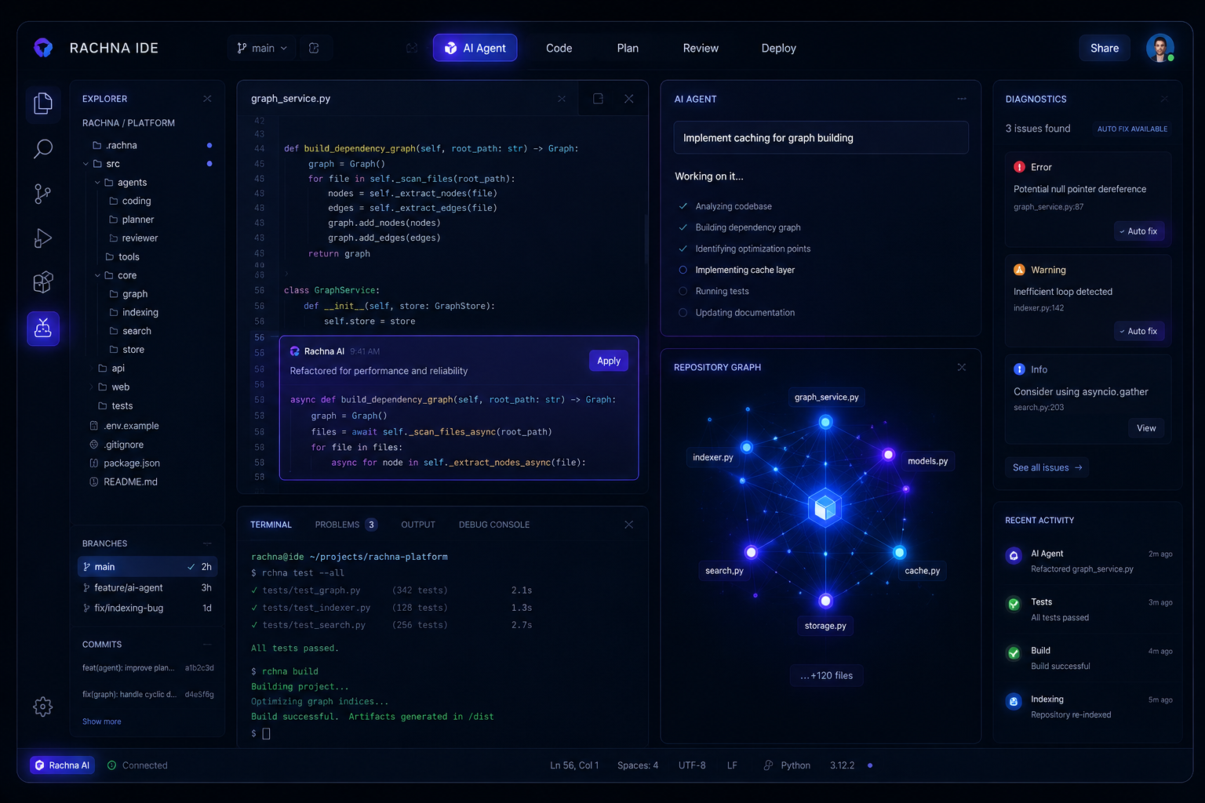Open the main branch dropdown
1205x803 pixels.
tap(262, 48)
